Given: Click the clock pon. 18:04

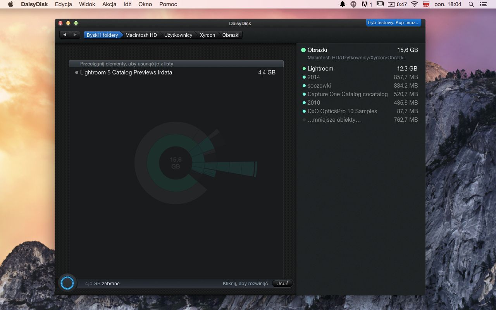Looking at the screenshot, I should point(448,4).
